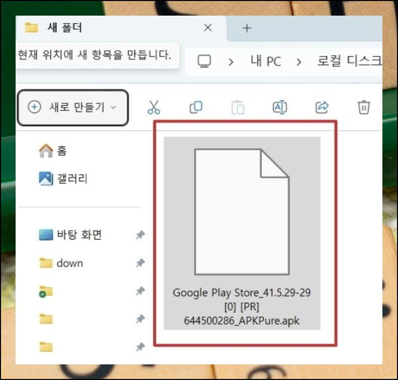Expand chevron before 내 PC

coord(231,62)
